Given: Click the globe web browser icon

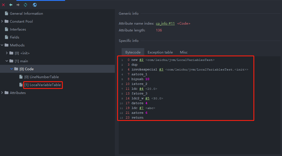Looking at the screenshot, I should coord(35,5).
